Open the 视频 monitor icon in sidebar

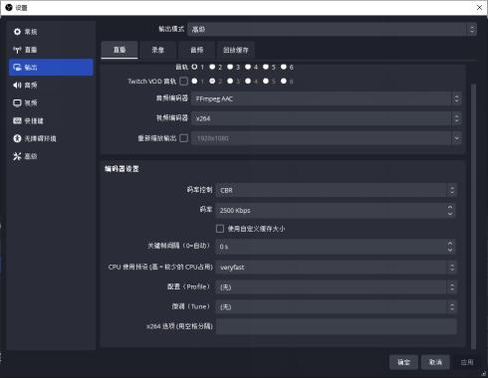click(x=17, y=103)
